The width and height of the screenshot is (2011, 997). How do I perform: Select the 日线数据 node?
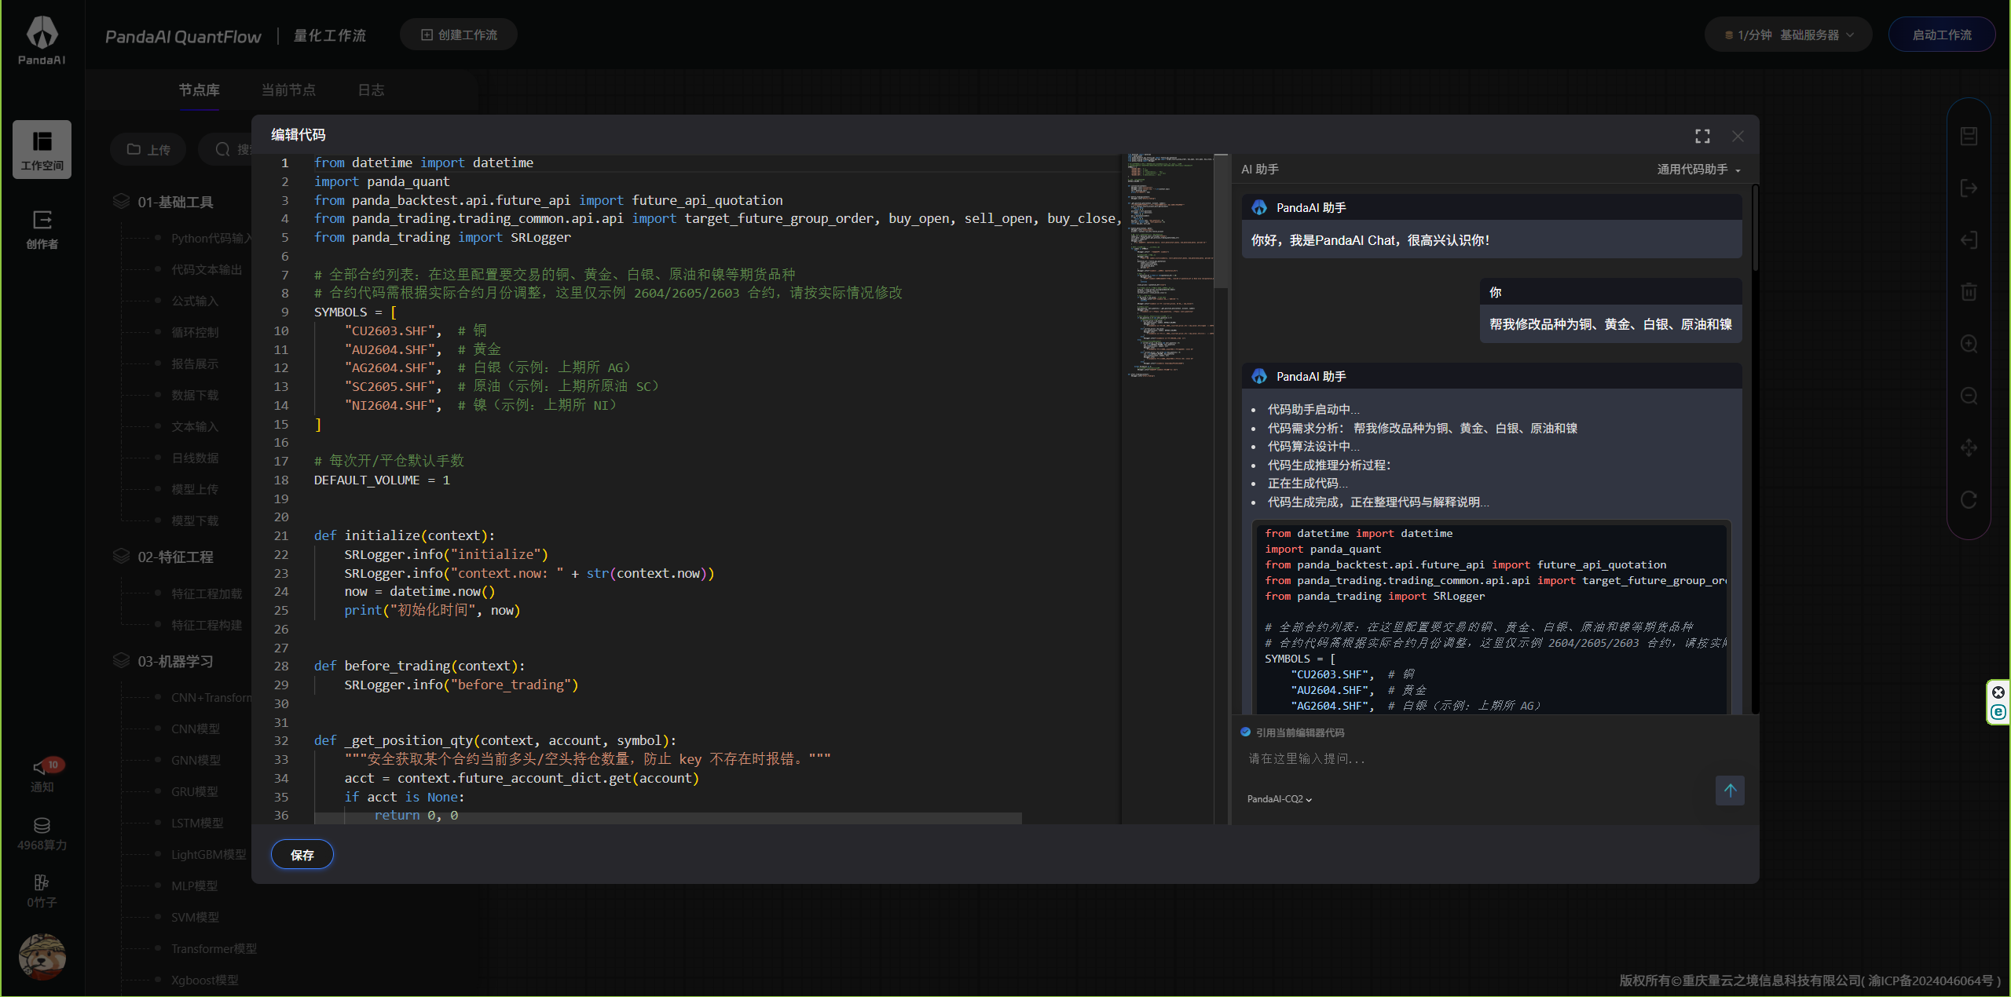pos(195,458)
